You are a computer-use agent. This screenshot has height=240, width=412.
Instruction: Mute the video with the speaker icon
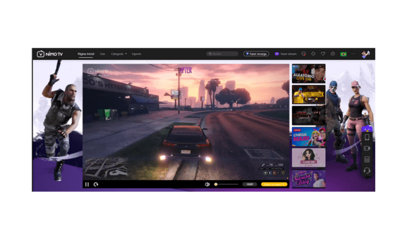click(207, 185)
